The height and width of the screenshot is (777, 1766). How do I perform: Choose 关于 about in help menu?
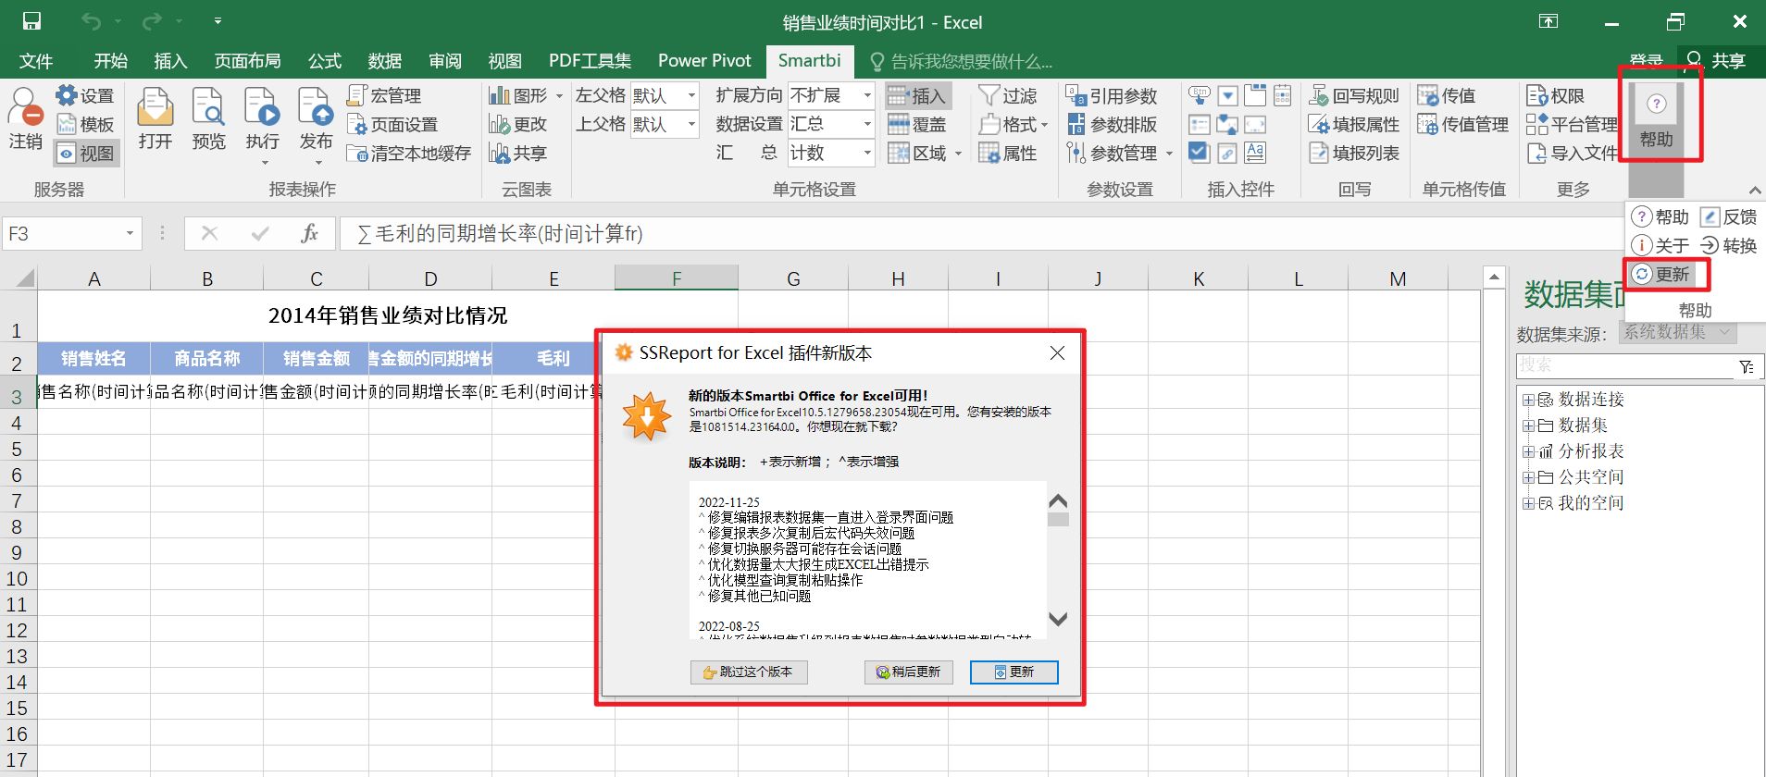(x=1660, y=245)
